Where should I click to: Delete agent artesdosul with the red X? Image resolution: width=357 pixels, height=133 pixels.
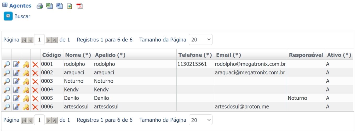[35, 107]
